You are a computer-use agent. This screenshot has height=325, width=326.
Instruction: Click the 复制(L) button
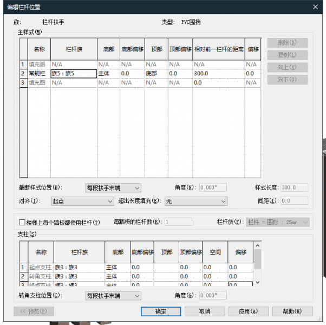(x=288, y=55)
